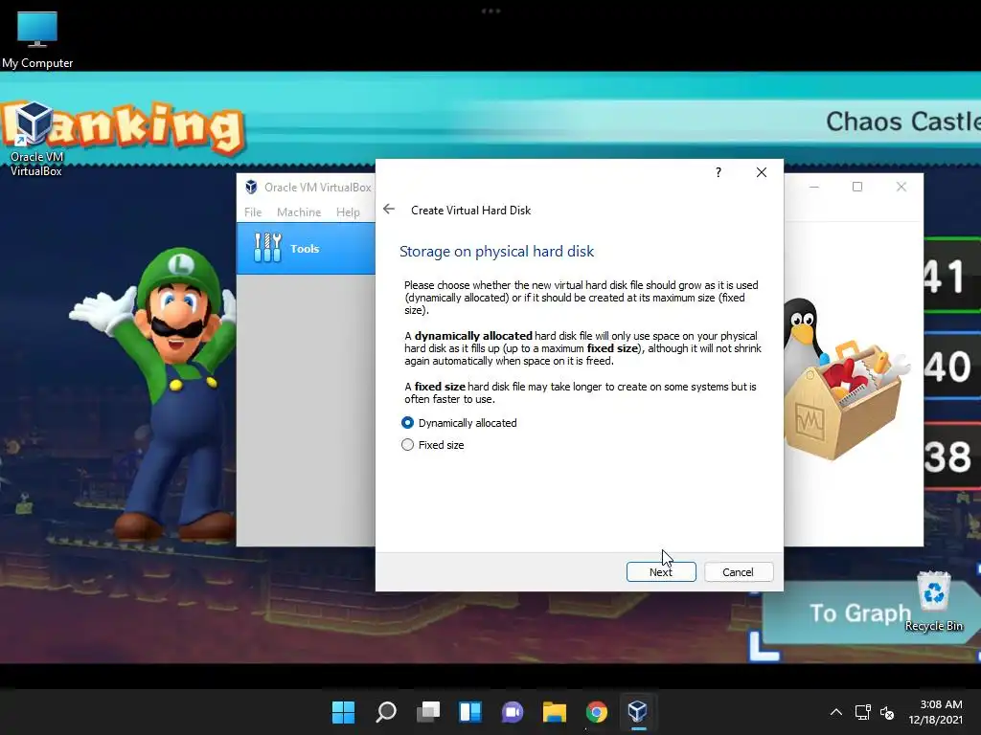Cancel the Create Virtual Hard Disk wizard

739,572
